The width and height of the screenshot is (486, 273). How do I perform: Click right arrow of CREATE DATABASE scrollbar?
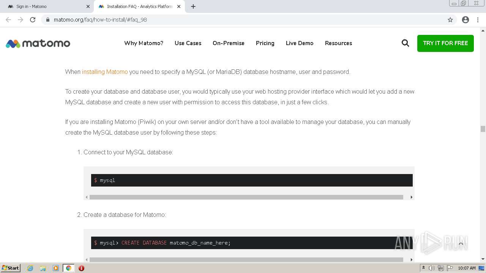pyautogui.click(x=411, y=260)
